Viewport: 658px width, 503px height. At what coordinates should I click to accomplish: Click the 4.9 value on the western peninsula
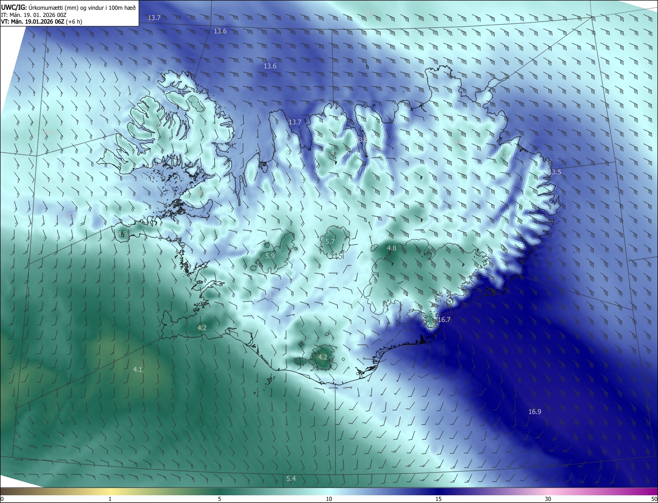pyautogui.click(x=122, y=234)
